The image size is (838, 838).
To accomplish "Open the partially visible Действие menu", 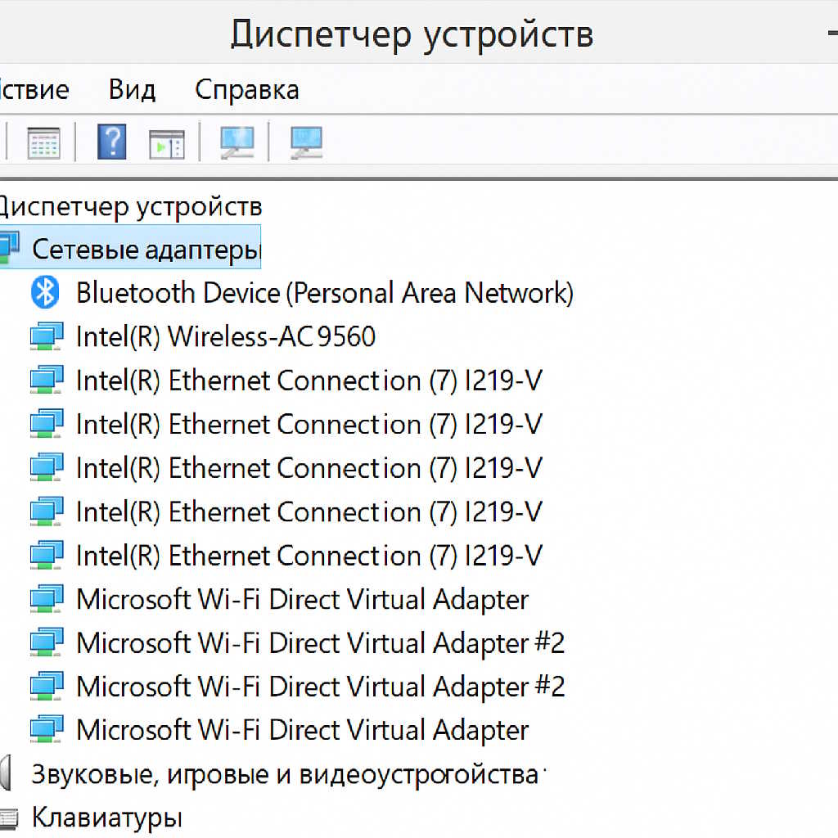I will [x=34, y=89].
